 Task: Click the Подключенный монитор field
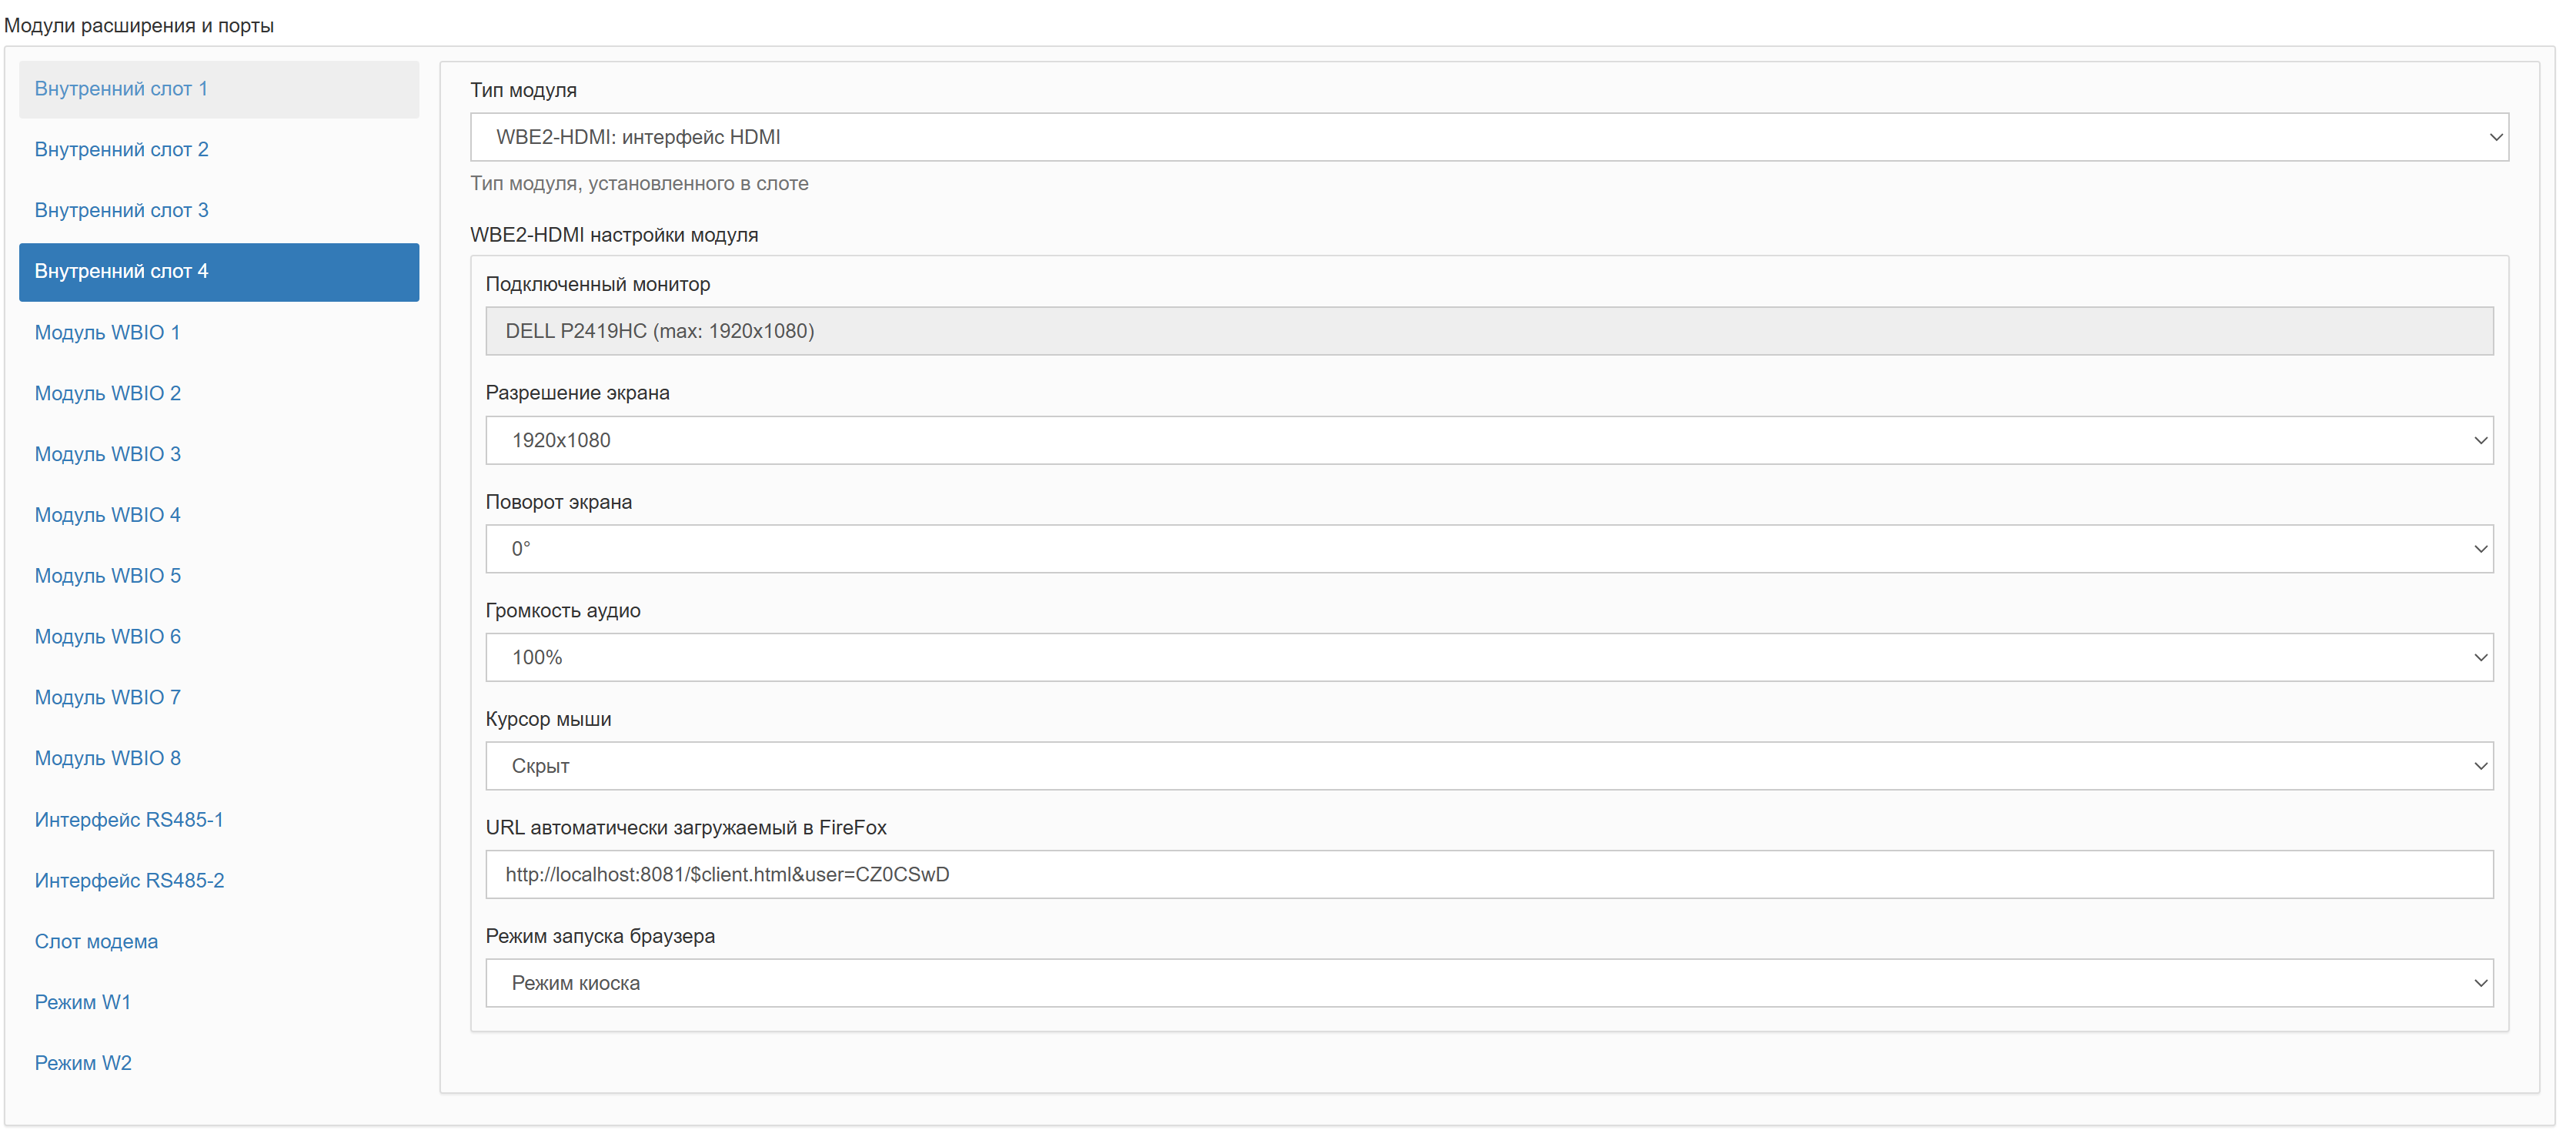tap(1488, 331)
